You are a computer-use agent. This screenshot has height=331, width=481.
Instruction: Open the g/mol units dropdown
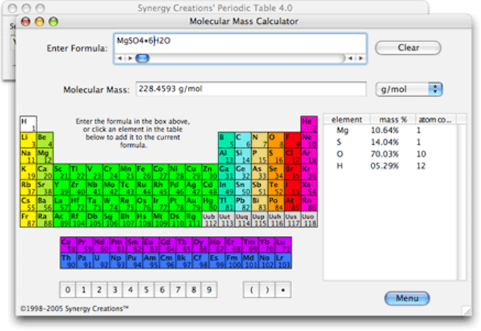[x=409, y=89]
